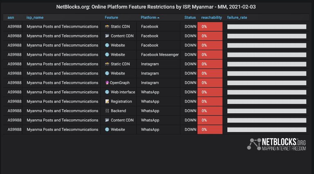Click the Static CDN icon in the Facebook row
The height and width of the screenshot is (174, 314).
(x=107, y=26)
